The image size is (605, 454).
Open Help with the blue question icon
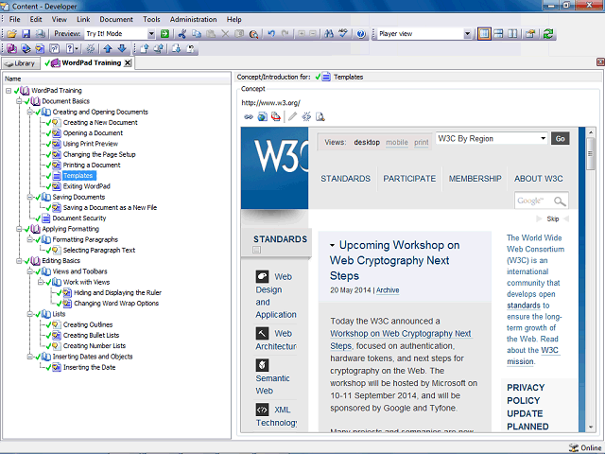tap(361, 34)
